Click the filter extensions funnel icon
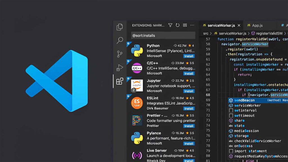This screenshot has width=288, height=162. [170, 25]
